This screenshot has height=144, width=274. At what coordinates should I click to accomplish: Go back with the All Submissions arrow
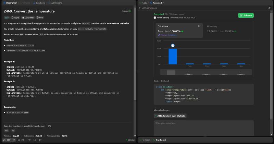pyautogui.click(x=140, y=8)
